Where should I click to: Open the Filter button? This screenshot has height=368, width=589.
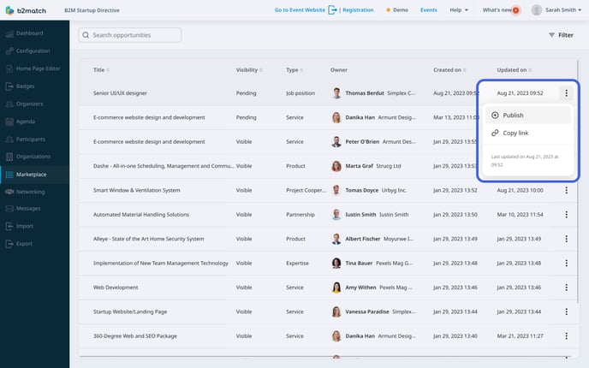pos(561,35)
